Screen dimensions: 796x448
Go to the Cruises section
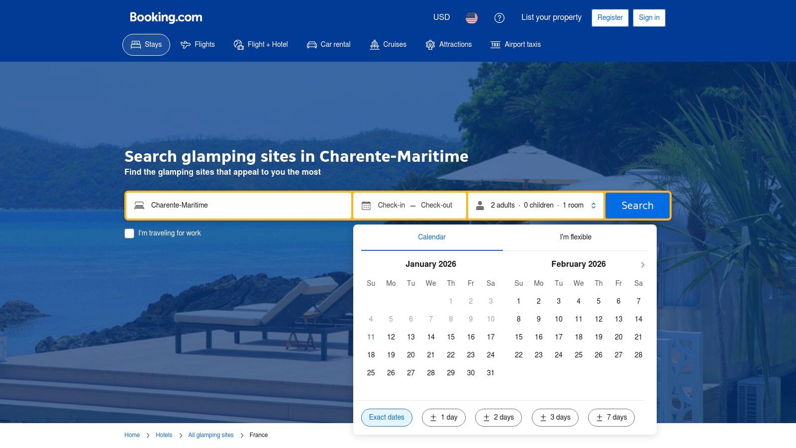pos(388,45)
